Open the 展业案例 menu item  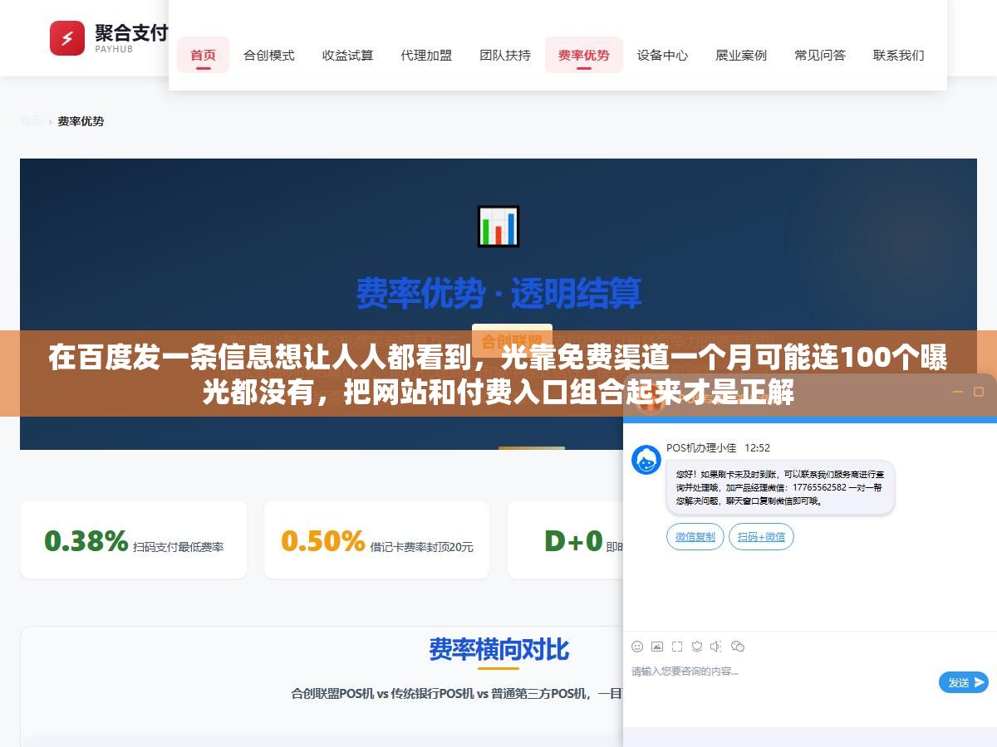[741, 55]
